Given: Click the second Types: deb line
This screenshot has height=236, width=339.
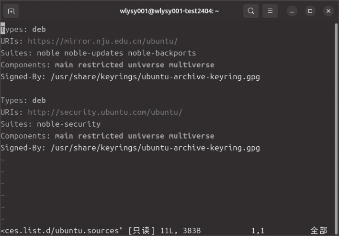Looking at the screenshot, I should tap(23, 100).
